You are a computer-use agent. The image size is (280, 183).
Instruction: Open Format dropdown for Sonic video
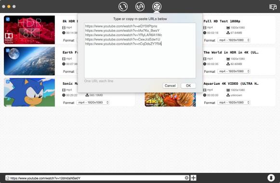[x=93, y=103]
